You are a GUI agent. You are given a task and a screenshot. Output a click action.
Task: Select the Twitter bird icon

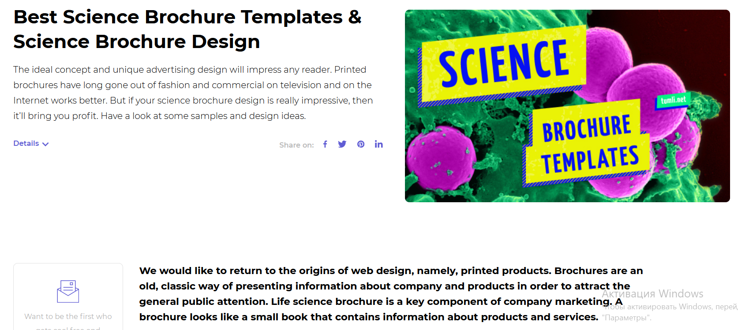[342, 144]
